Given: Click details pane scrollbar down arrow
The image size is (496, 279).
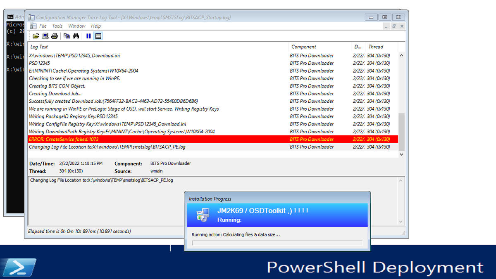Looking at the screenshot, I should pyautogui.click(x=401, y=222).
